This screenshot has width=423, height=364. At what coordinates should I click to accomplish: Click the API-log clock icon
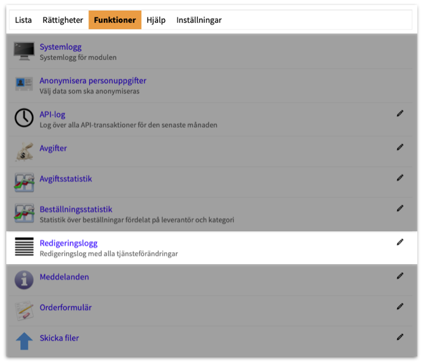(24, 118)
